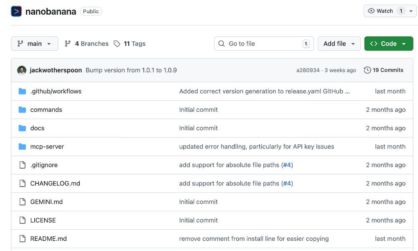Follow the #4 pull request link on .gitignore

[287, 165]
